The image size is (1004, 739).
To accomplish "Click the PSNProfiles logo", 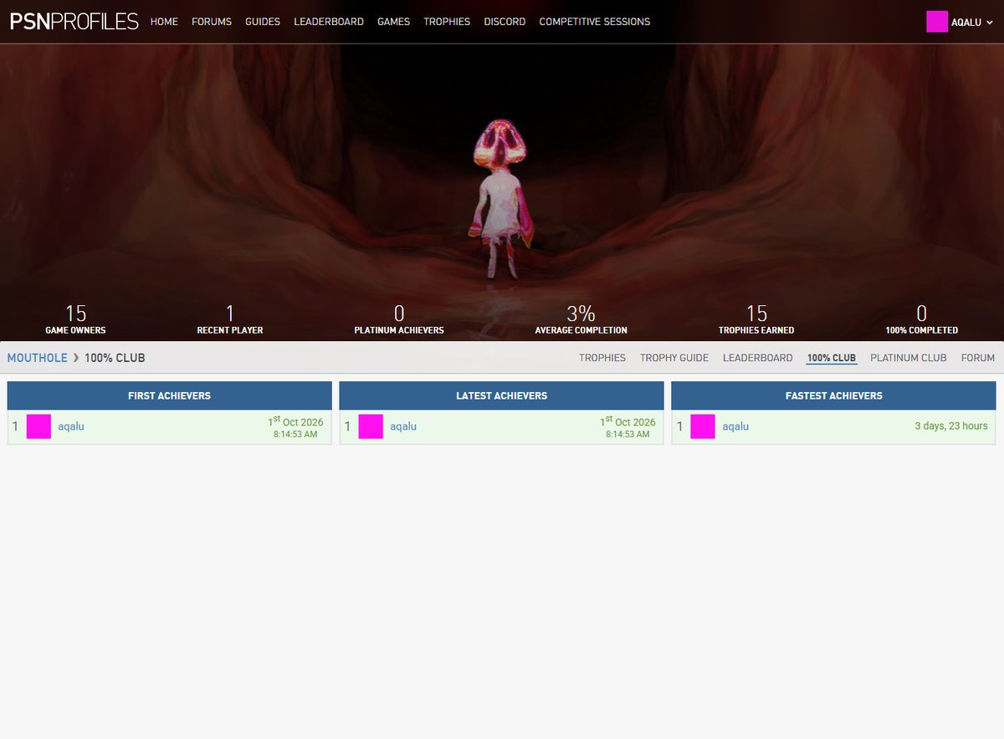I will click(74, 22).
